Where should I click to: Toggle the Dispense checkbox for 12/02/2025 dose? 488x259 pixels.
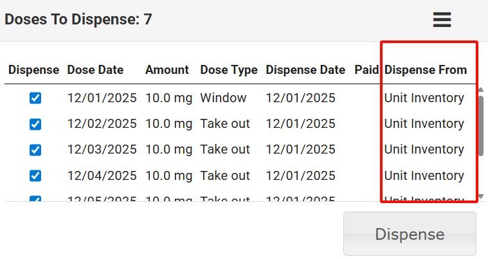click(x=35, y=124)
